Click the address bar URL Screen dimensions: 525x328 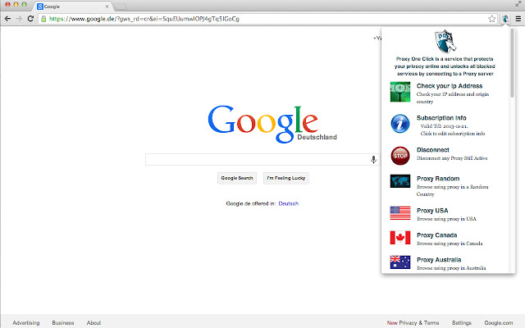pos(144,19)
